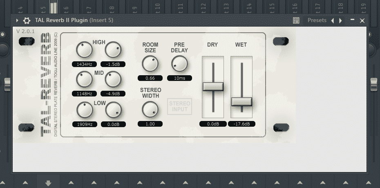Viewport: 380px width, 188px height.
Task: Click the MID gain knob
Action: (x=113, y=79)
